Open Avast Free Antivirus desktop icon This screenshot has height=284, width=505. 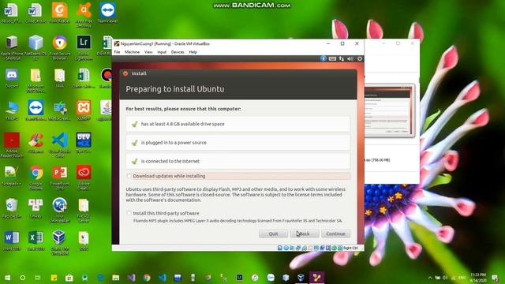[x=84, y=15]
